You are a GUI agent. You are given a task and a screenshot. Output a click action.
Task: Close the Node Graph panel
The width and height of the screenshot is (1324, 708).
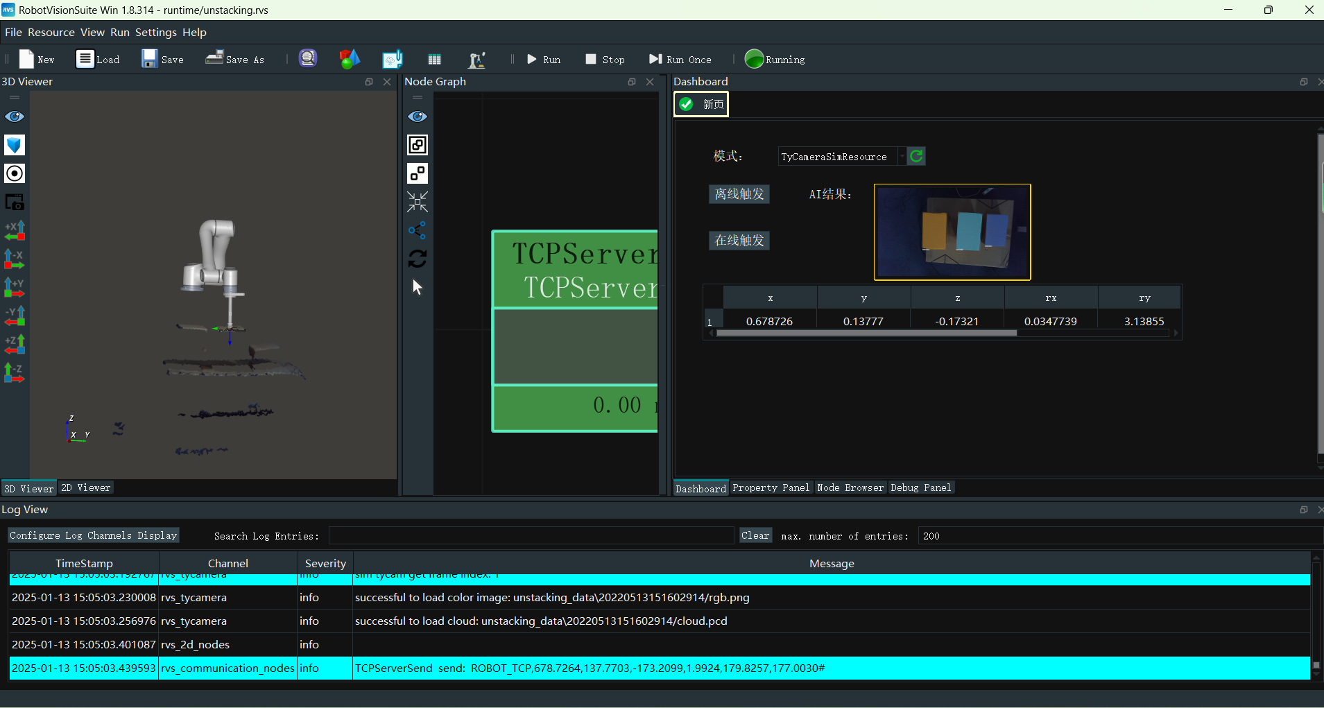click(x=650, y=82)
